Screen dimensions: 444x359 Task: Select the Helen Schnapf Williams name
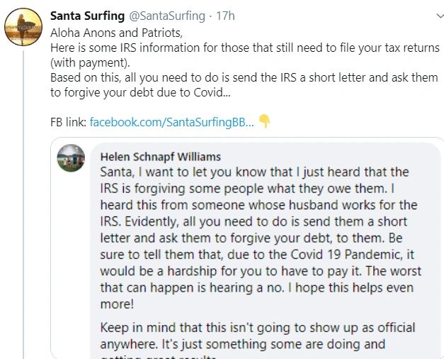point(161,157)
